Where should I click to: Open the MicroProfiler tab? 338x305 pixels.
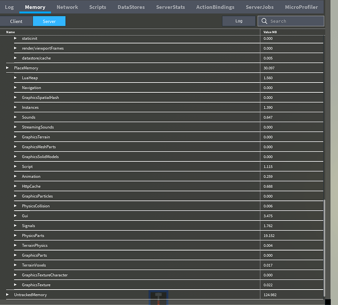(x=301, y=7)
